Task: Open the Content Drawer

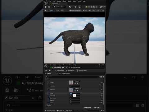Action: coord(50,111)
